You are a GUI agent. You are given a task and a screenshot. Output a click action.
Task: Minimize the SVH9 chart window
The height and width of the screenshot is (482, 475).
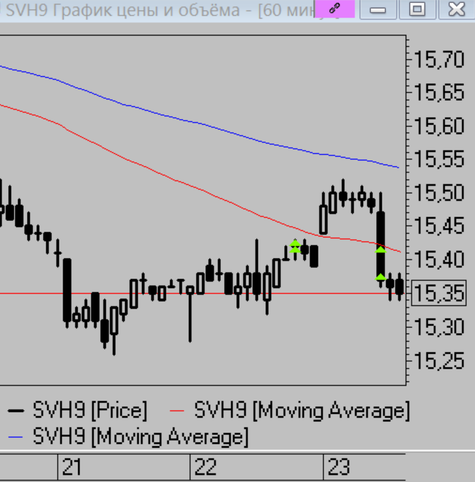tap(378, 9)
